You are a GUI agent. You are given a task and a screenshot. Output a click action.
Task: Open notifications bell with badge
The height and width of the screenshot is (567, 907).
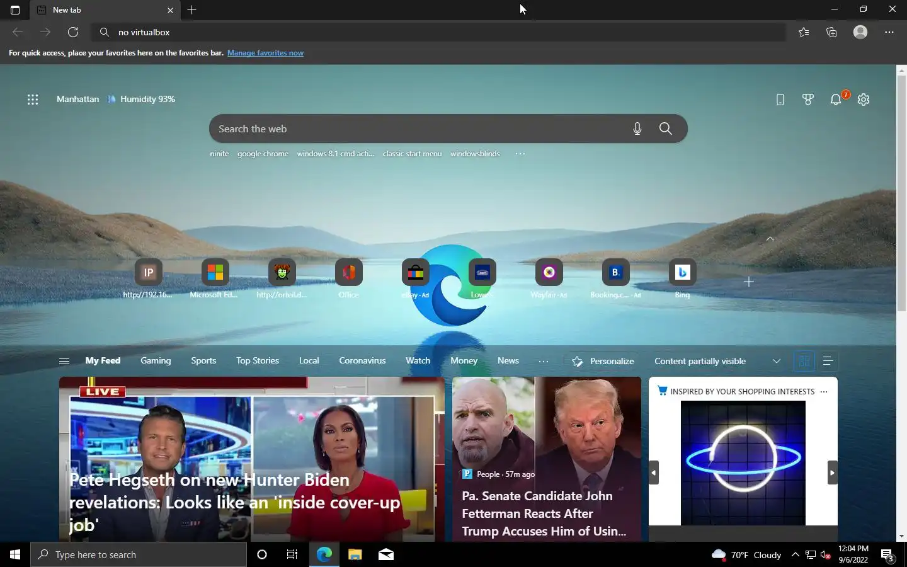tap(837, 99)
